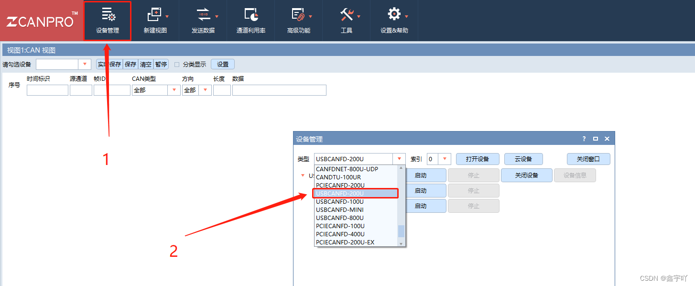Select USBCANFD-200U from the list
Image resolution: width=695 pixels, height=286 pixels.
pos(356,193)
